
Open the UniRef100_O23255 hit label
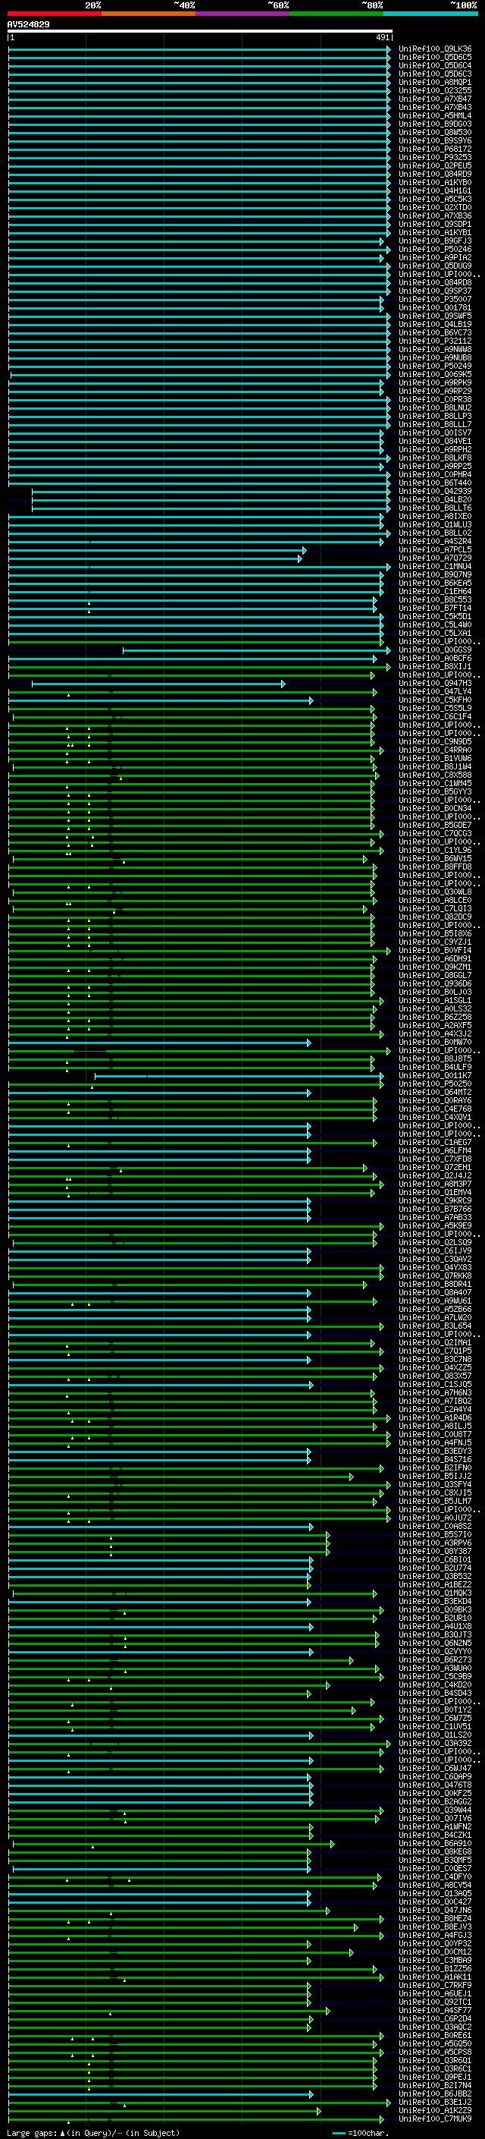(435, 91)
